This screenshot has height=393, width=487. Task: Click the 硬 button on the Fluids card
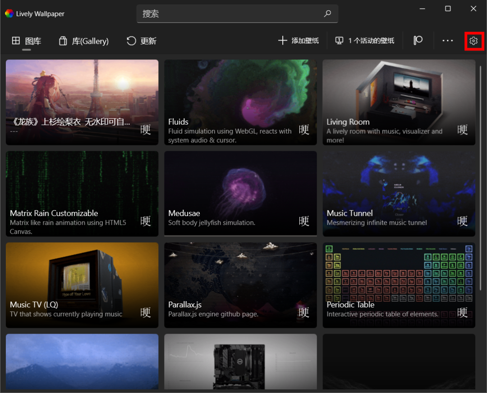click(x=304, y=130)
